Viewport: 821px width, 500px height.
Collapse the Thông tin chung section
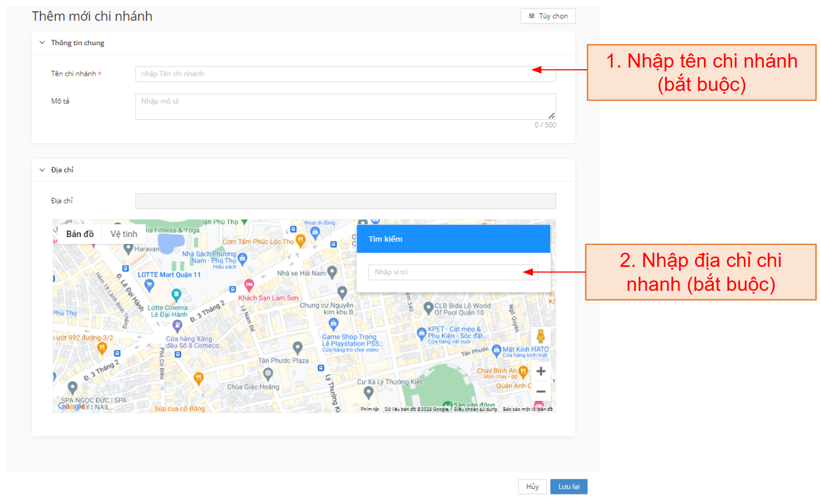tap(42, 42)
